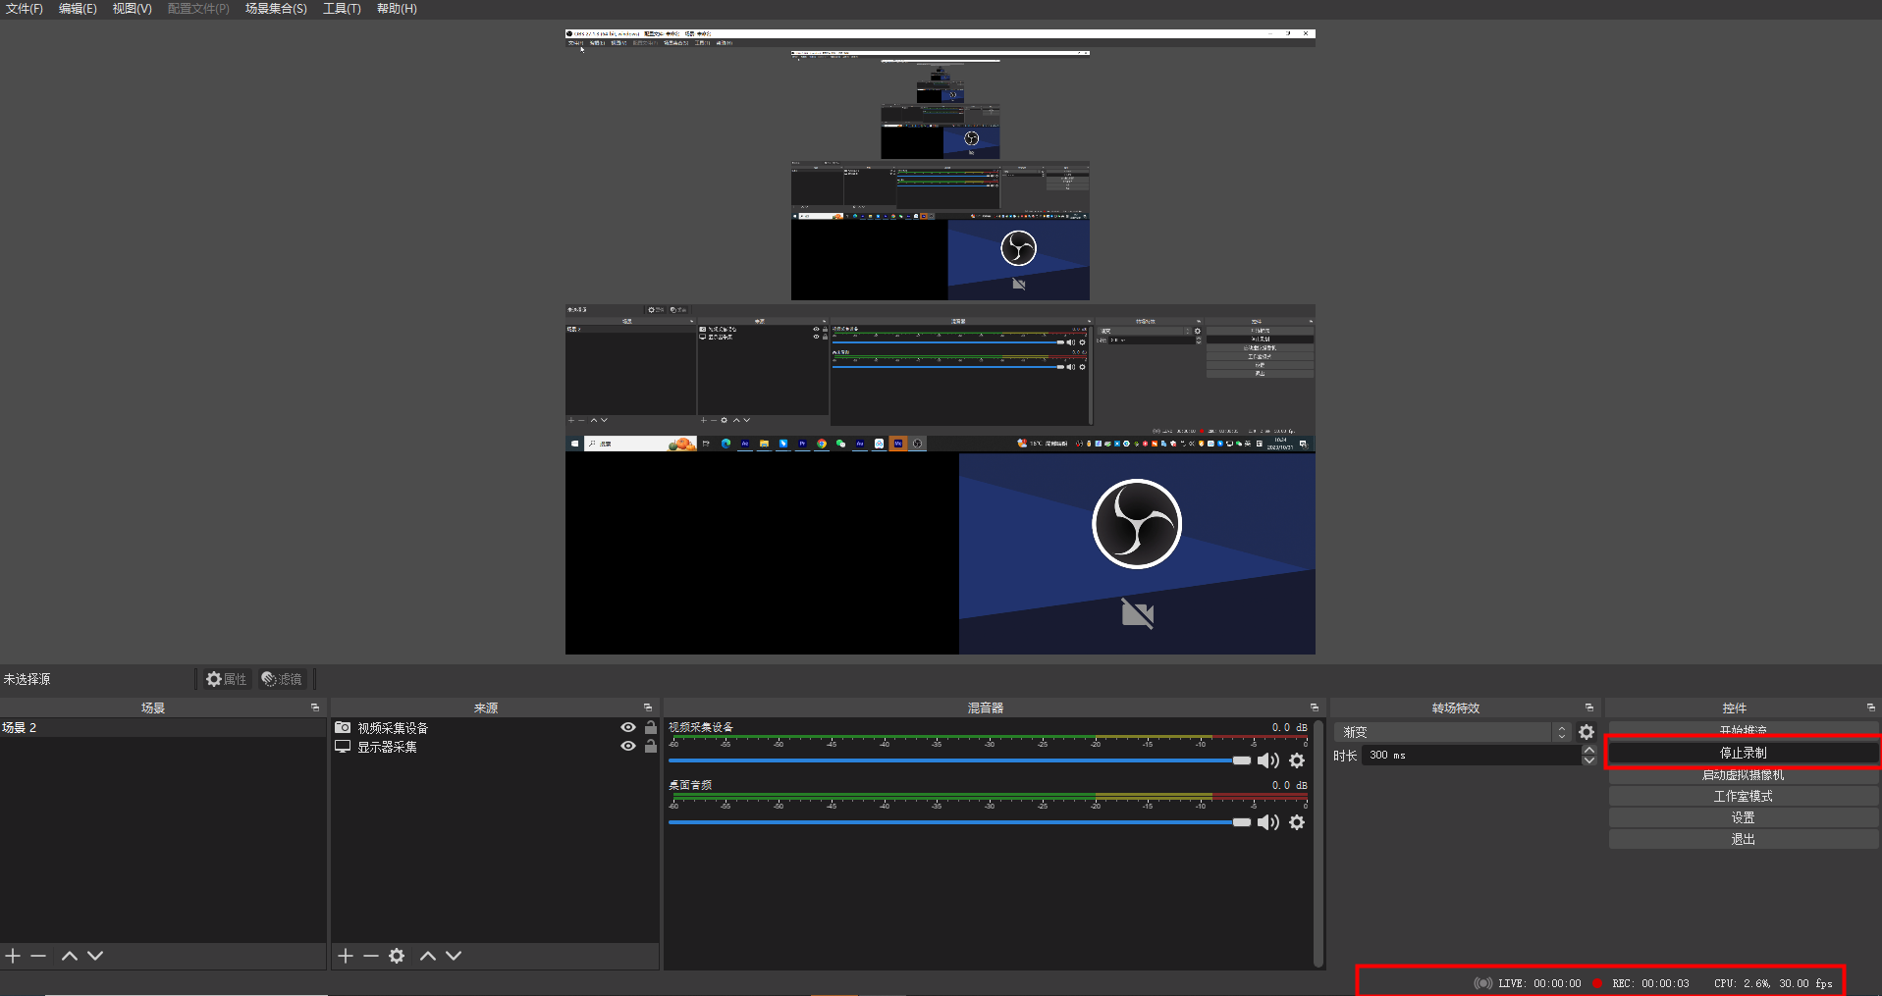Pop out the 混音器 dock panel
Screen dimensions: 1882x996
pyautogui.click(x=1314, y=708)
